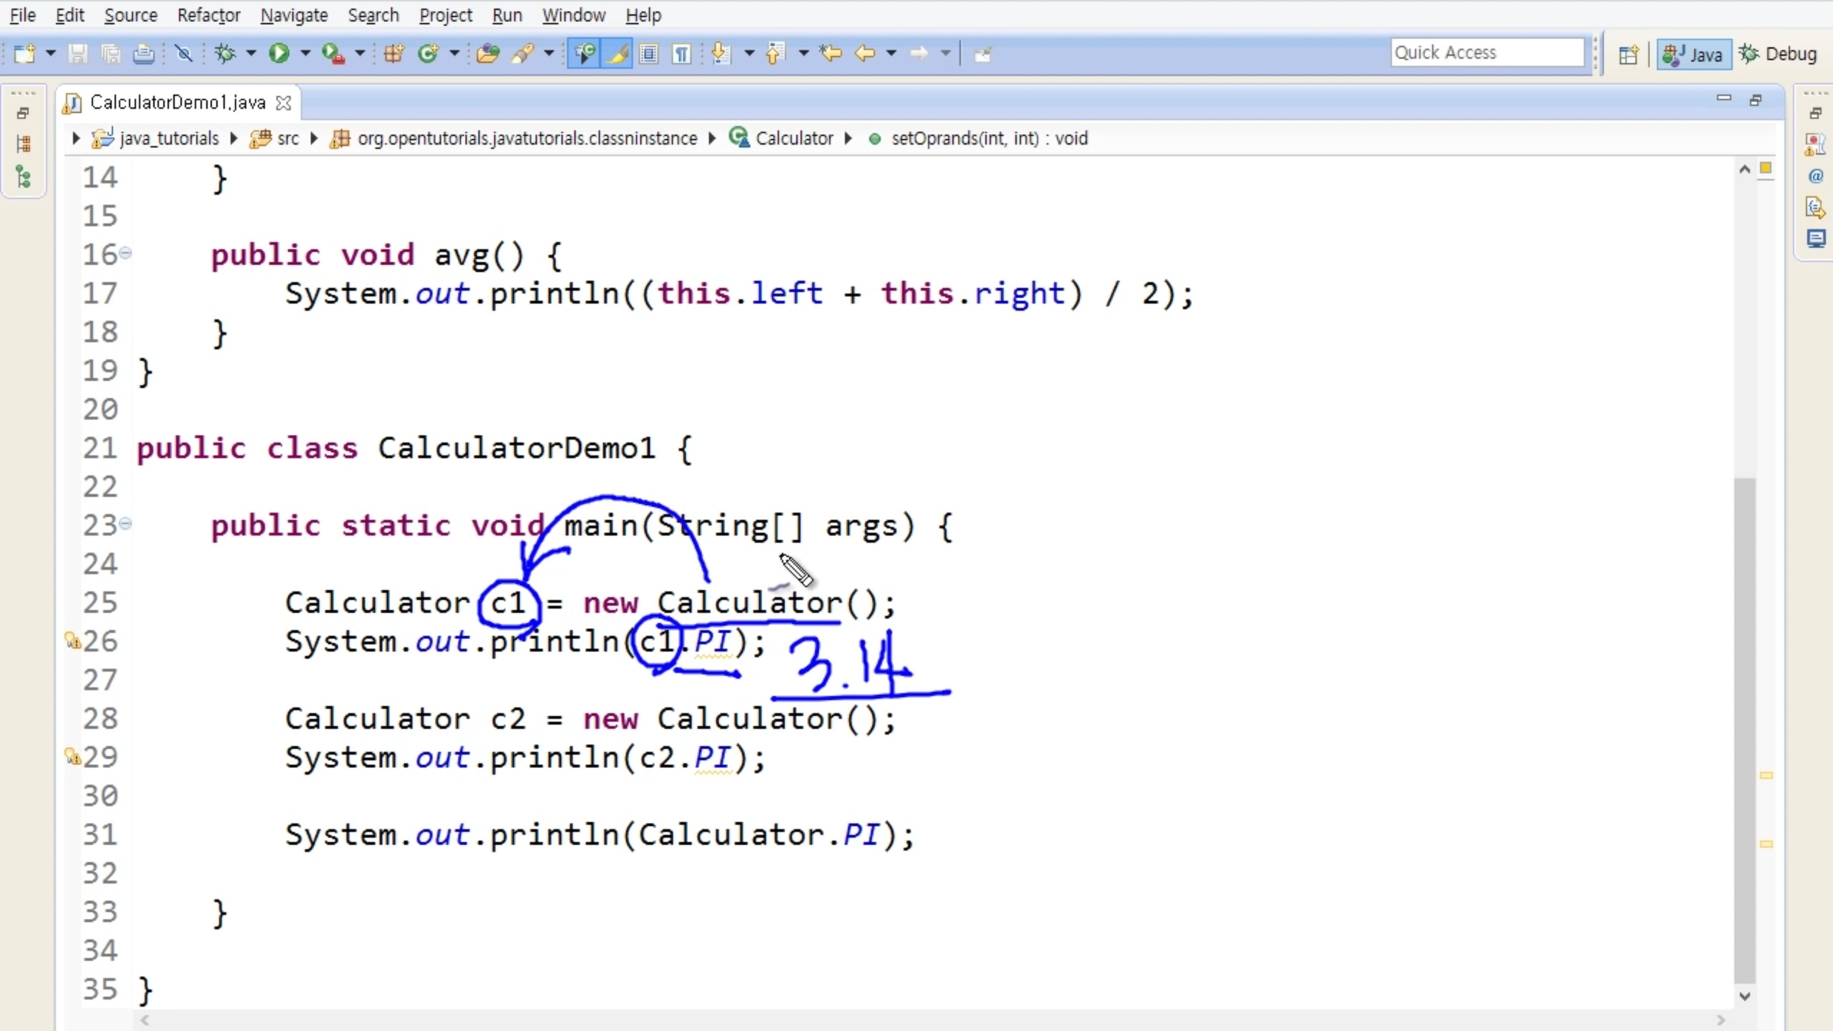Collapse avg() method fold on line 16
The height and width of the screenshot is (1031, 1833).
pos(125,253)
